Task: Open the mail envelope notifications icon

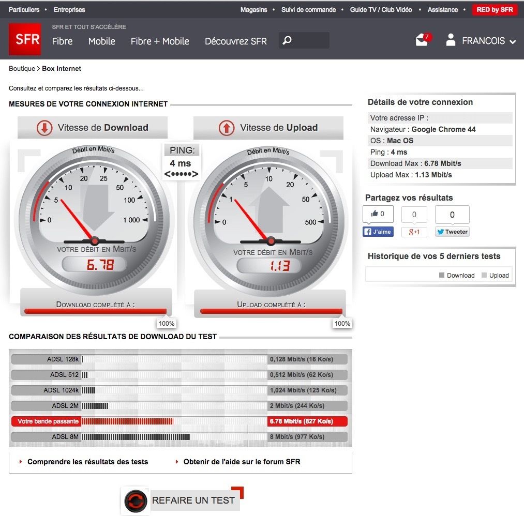Action: 422,40
